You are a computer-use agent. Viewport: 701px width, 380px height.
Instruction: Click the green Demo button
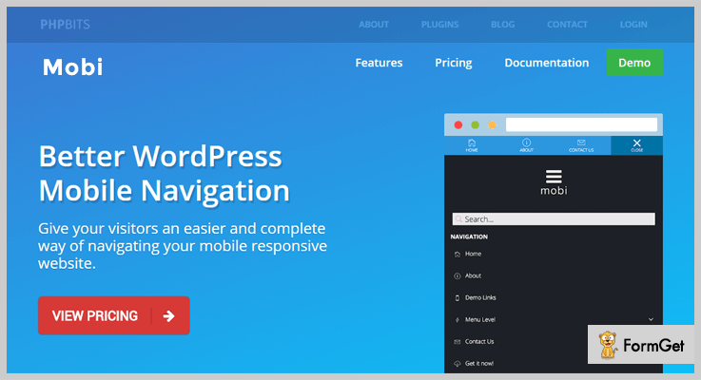pos(634,62)
